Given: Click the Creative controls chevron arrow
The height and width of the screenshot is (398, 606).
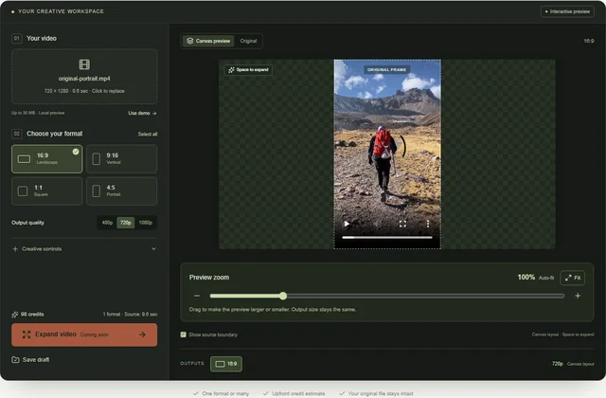Looking at the screenshot, I should (153, 248).
